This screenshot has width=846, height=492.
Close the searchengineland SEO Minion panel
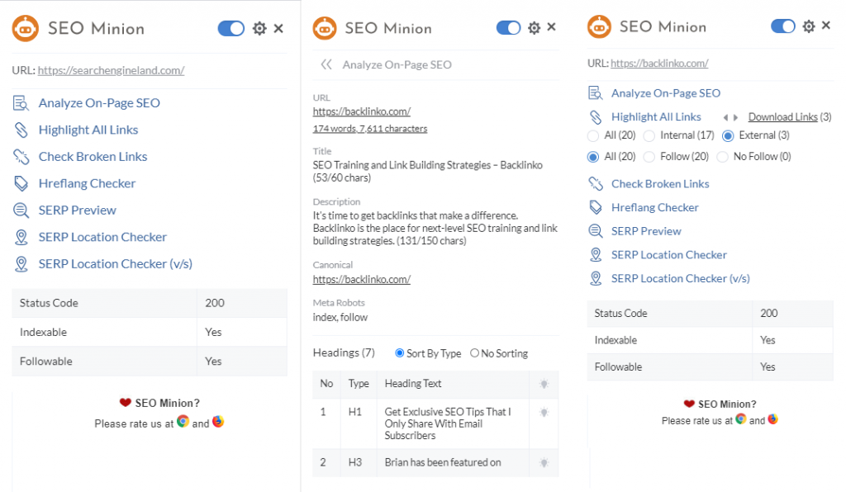[x=278, y=28]
